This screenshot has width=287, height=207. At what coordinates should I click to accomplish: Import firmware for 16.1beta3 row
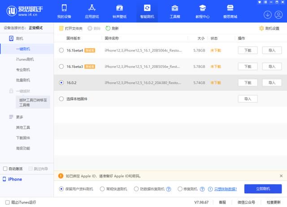[x=272, y=66]
